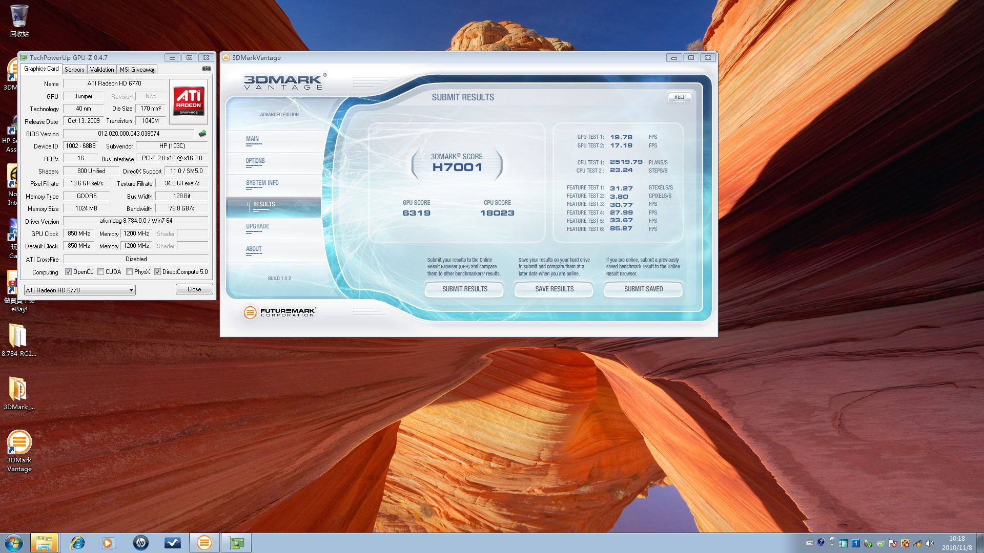Select the 8.784-RC1 folder on desktop
984x553 pixels.
click(x=18, y=340)
